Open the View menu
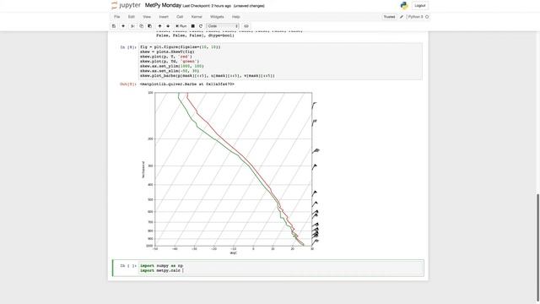 [147, 17]
